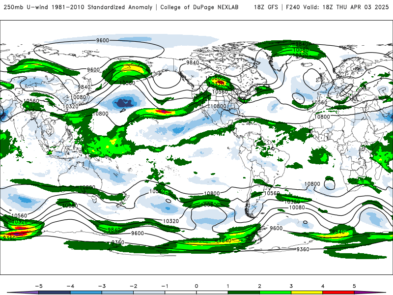
Task: Click the '-1' colorbar label
Action: [165, 286]
